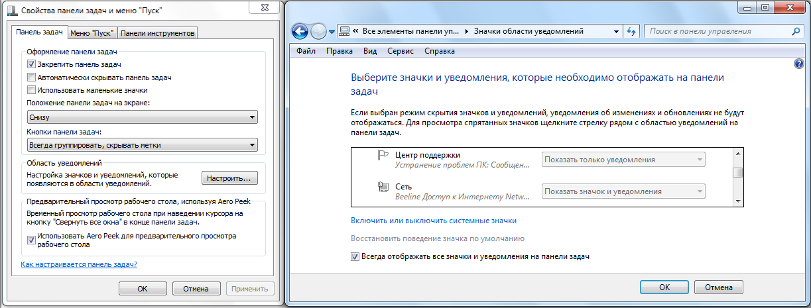Click the blue help question mark icon
Image resolution: width=811 pixels, height=308 pixels.
pyautogui.click(x=798, y=64)
